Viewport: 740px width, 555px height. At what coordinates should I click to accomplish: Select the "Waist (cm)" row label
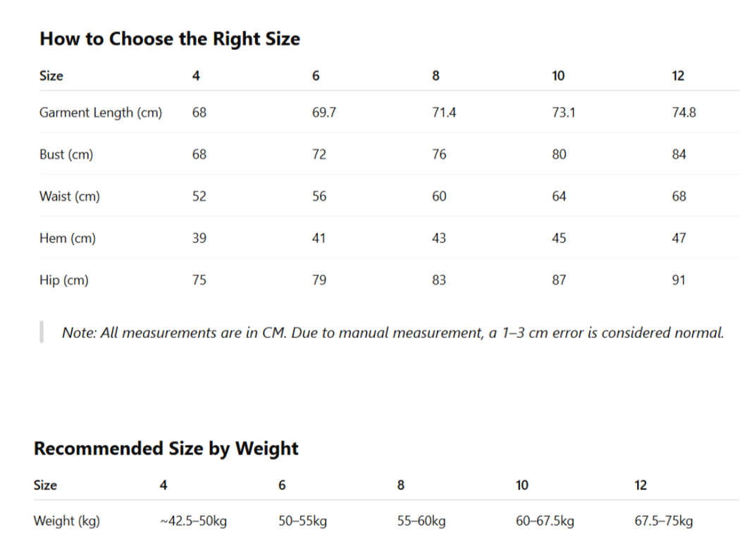pyautogui.click(x=69, y=197)
